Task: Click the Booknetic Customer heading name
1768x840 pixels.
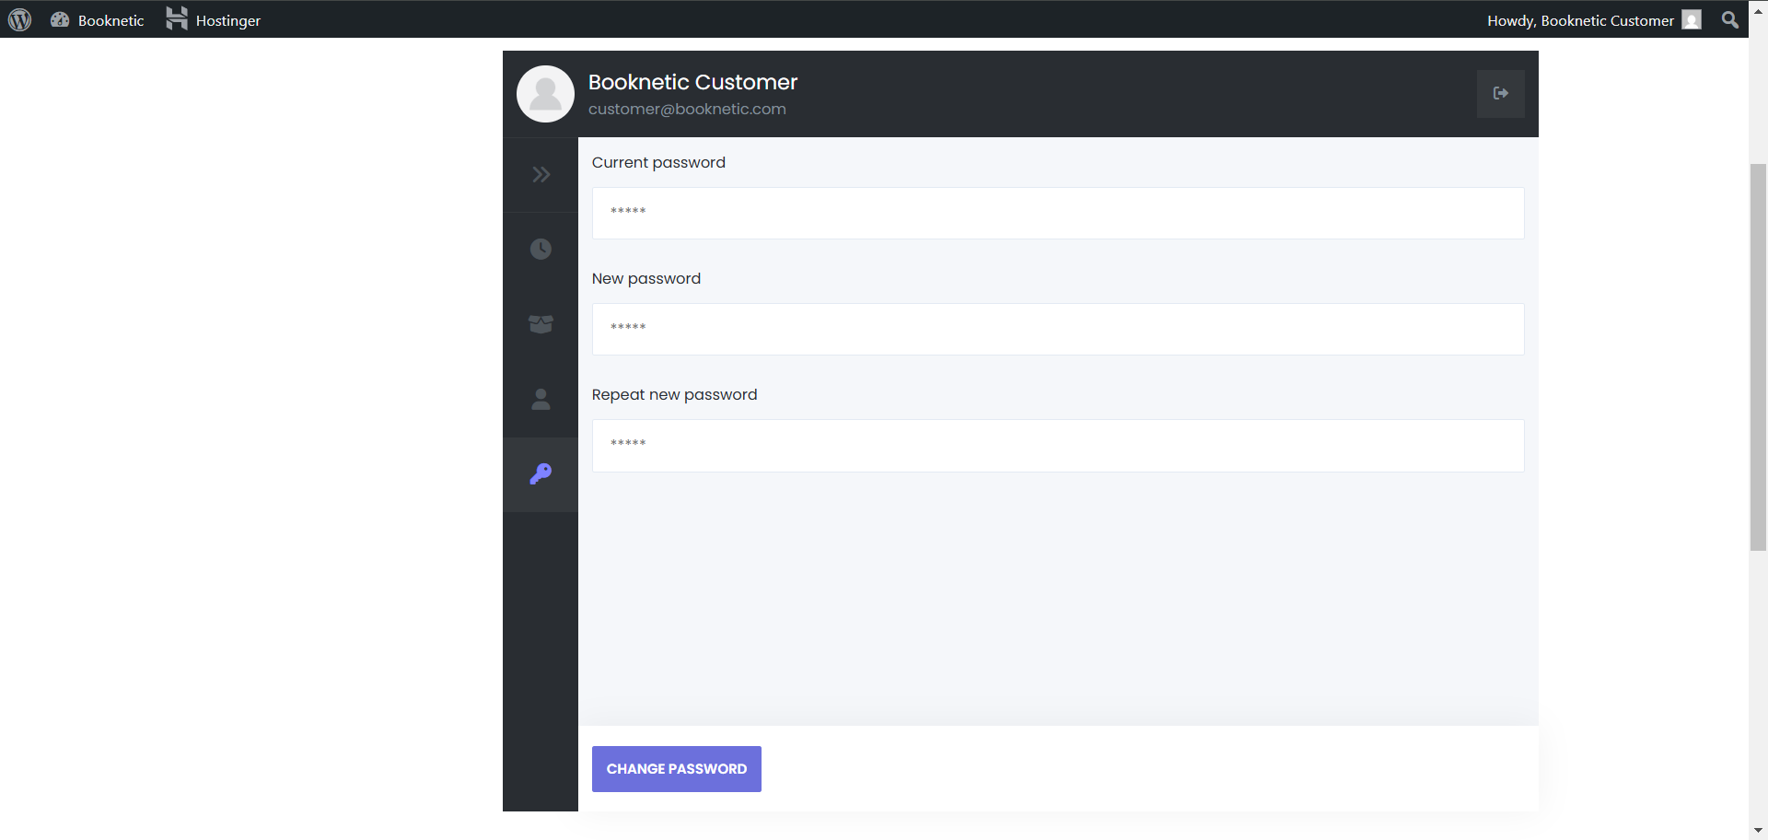Action: pyautogui.click(x=692, y=82)
